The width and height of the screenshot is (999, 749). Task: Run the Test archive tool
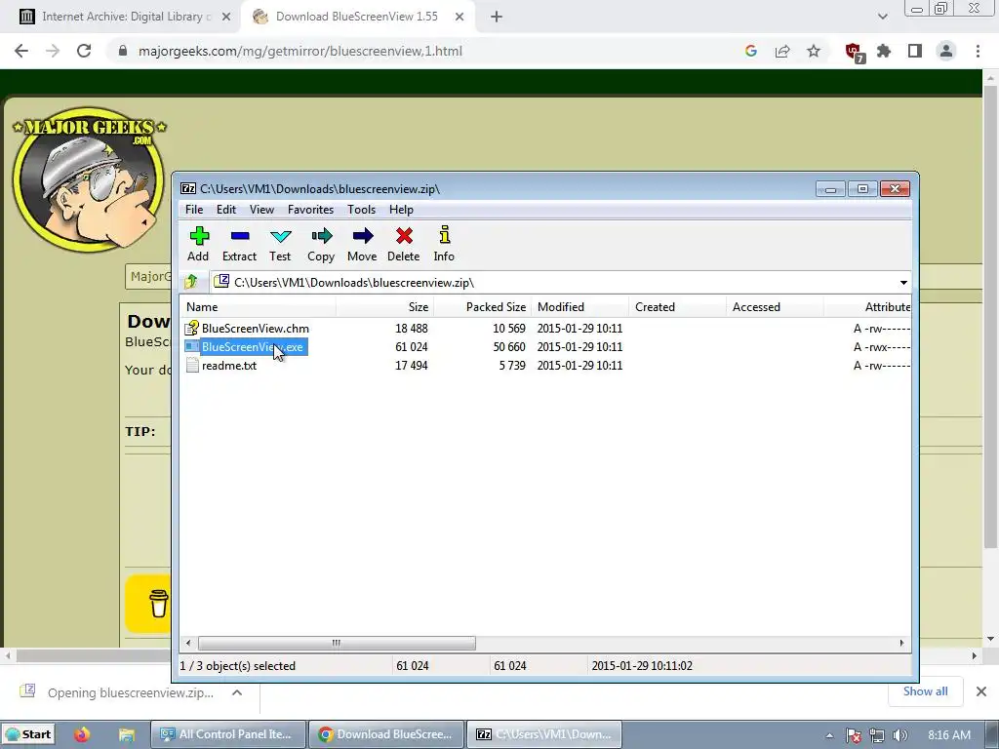pos(280,244)
